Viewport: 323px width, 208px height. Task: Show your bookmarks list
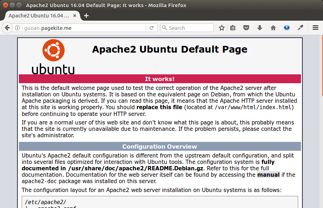pos(233,28)
